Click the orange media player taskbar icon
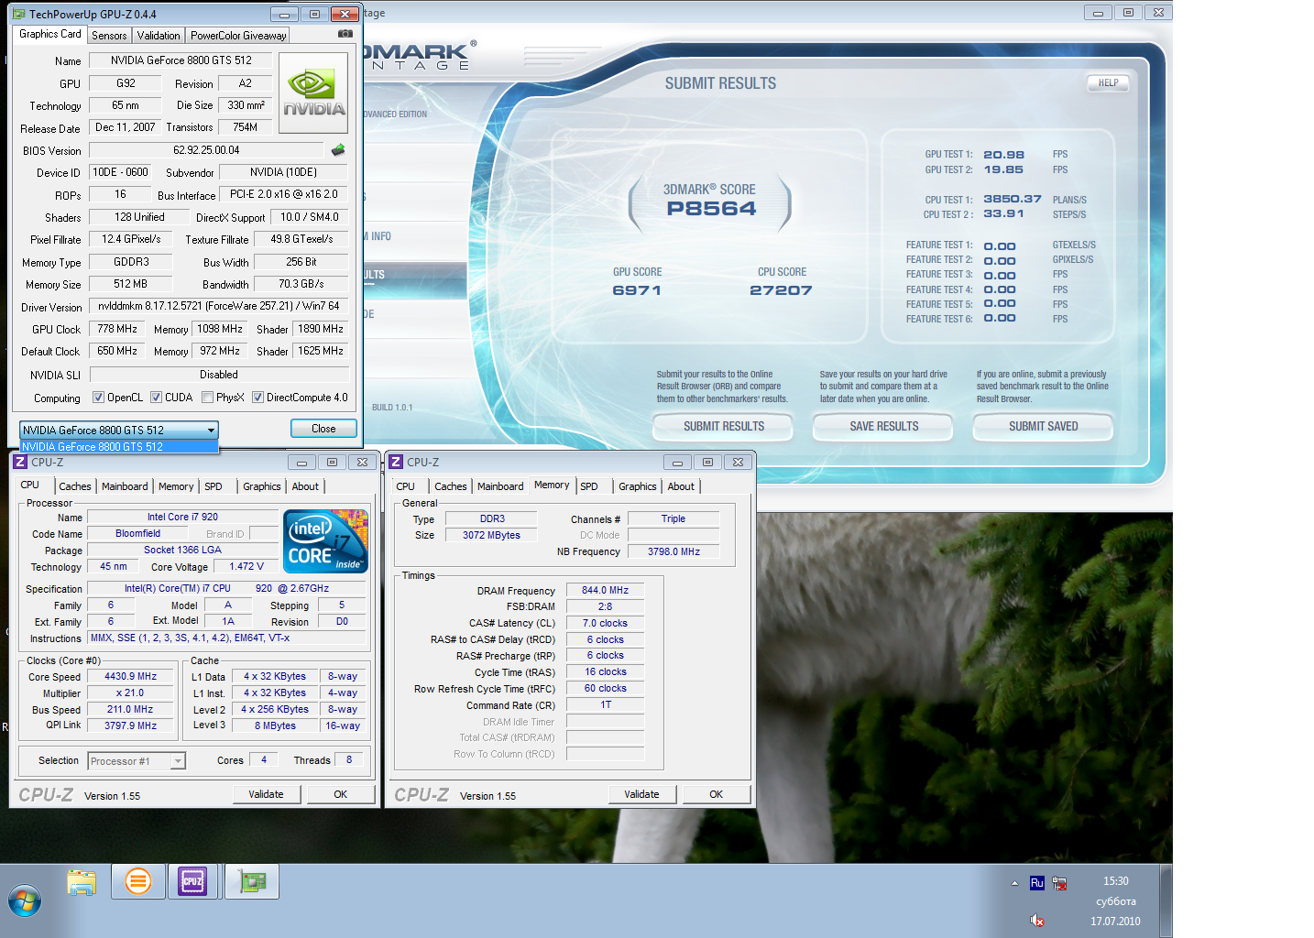Viewport: 1314px width, 938px height. [x=138, y=882]
